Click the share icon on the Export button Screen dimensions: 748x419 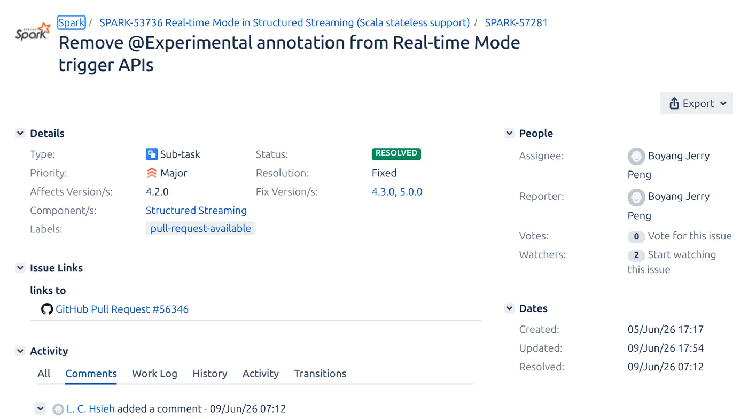(674, 103)
